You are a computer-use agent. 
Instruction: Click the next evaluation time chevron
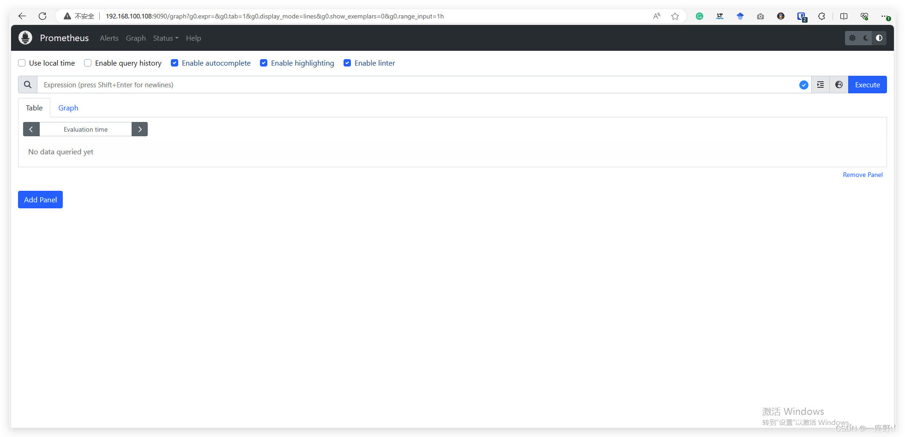point(140,129)
